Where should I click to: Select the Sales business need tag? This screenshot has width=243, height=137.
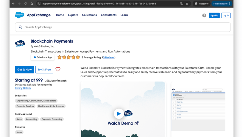(x=19, y=119)
